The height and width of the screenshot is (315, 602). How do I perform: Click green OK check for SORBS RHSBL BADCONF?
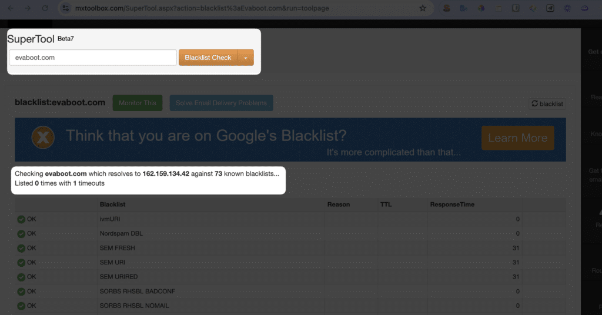tap(21, 291)
